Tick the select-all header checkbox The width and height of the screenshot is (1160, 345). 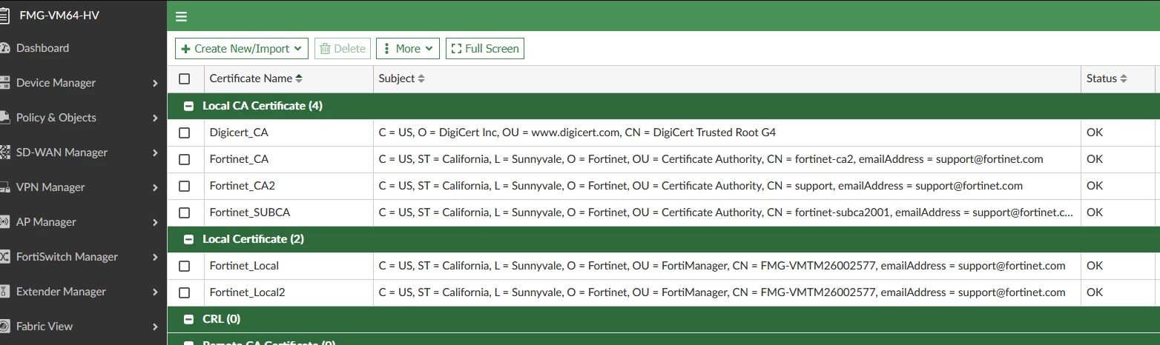(x=185, y=78)
